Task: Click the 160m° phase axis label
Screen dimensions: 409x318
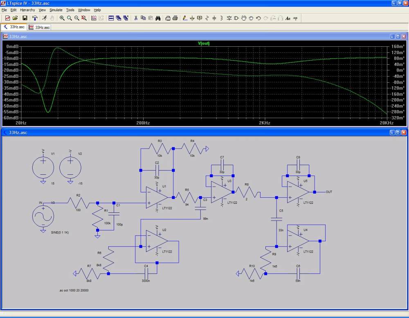Action: [398, 47]
